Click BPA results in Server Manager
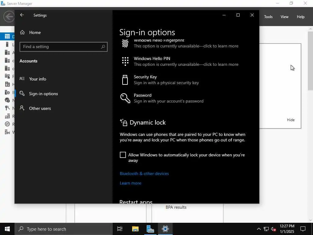 [176, 207]
